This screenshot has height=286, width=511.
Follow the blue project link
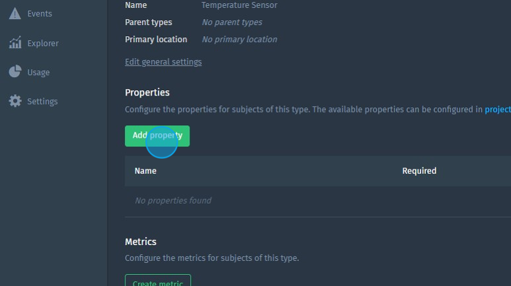point(497,109)
